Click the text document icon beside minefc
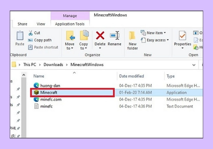 point(37,106)
